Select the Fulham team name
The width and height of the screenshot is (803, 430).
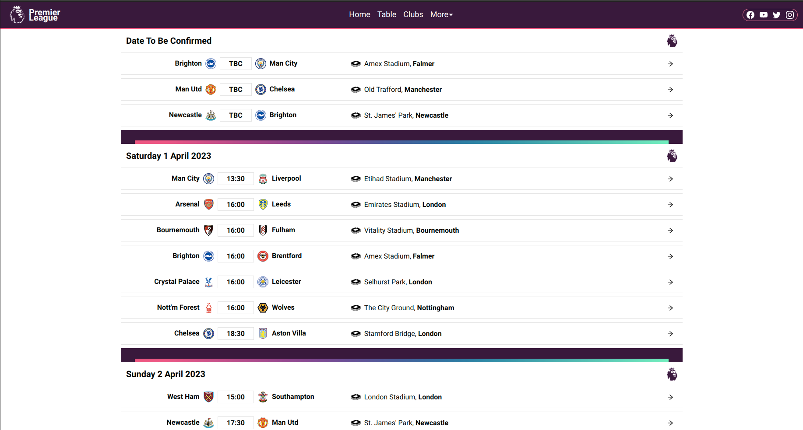click(283, 230)
